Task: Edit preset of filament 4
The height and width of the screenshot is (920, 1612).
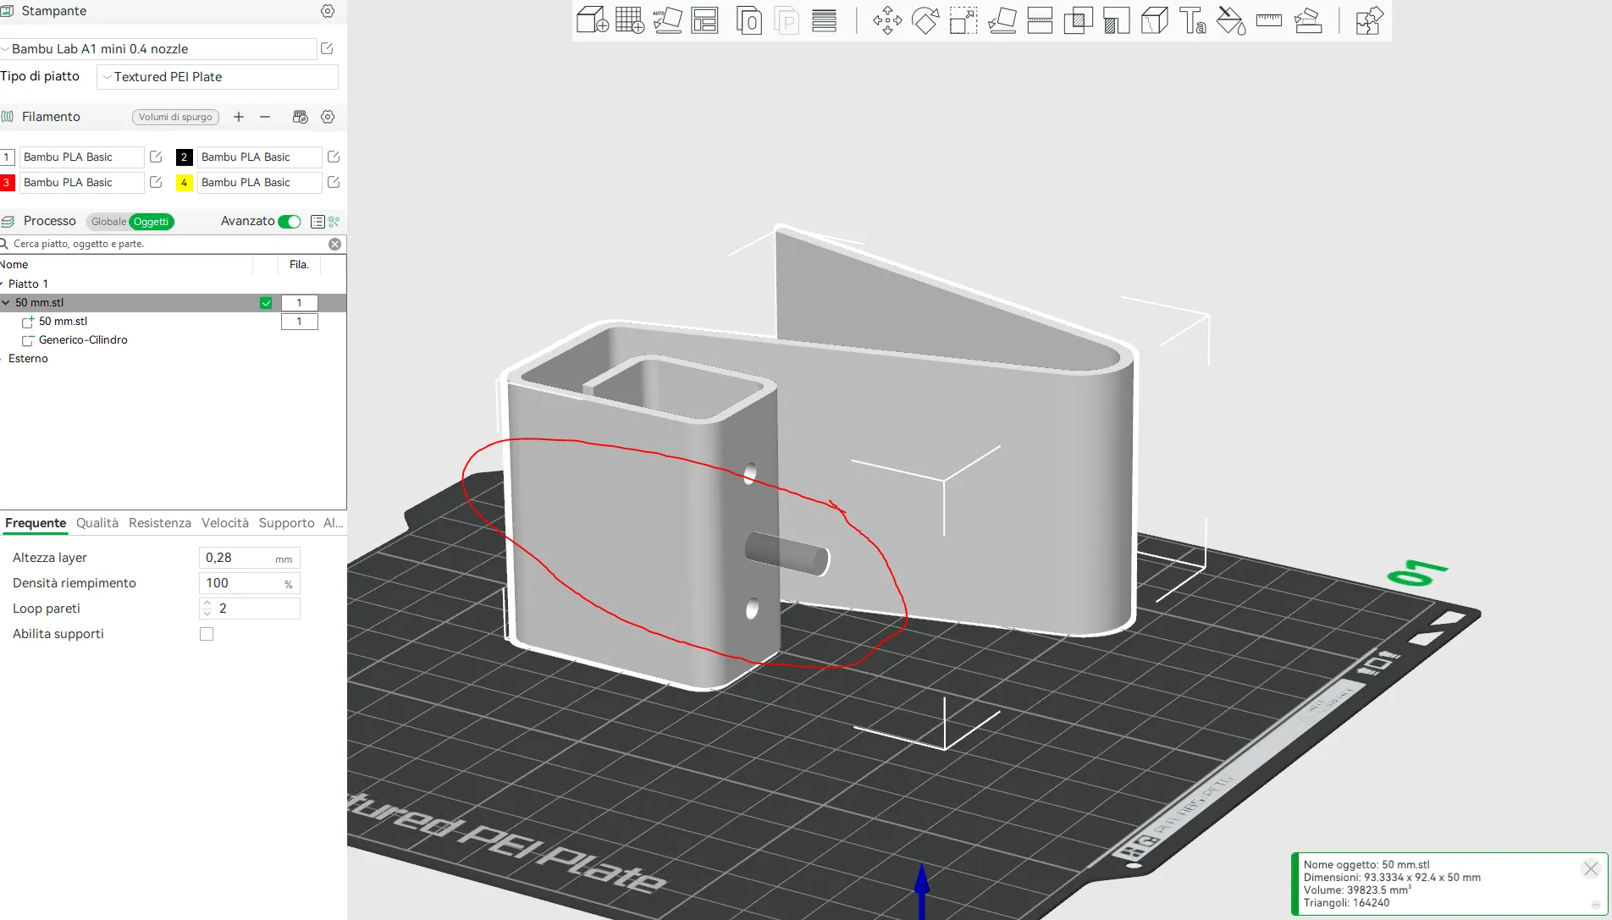Action: point(334,182)
